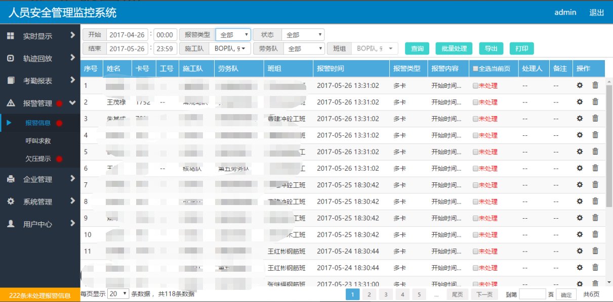Open the 班组 dropdown
The width and height of the screenshot is (613, 302).
pos(375,48)
